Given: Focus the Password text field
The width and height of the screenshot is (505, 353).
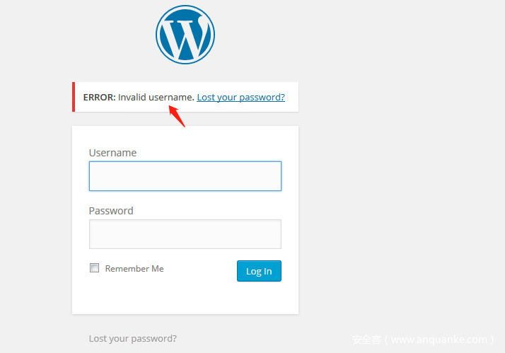Looking at the screenshot, I should (x=185, y=234).
